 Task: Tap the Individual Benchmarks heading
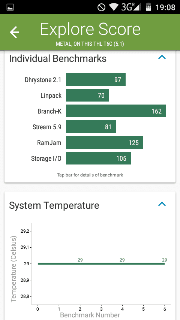(58, 58)
